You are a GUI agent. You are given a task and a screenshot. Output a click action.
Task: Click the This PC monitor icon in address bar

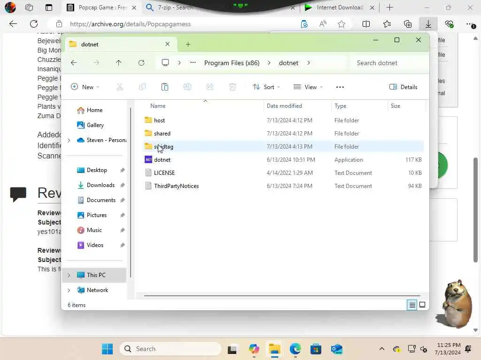[x=165, y=63]
